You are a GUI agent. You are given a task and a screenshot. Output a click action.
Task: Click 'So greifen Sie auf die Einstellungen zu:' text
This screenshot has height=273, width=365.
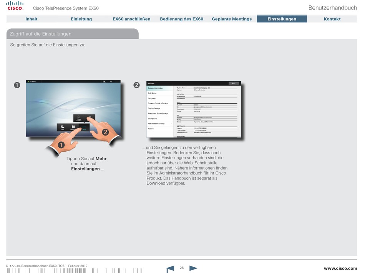click(x=48, y=45)
